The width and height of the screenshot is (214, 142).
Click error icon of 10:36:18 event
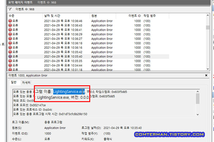coord(10,43)
